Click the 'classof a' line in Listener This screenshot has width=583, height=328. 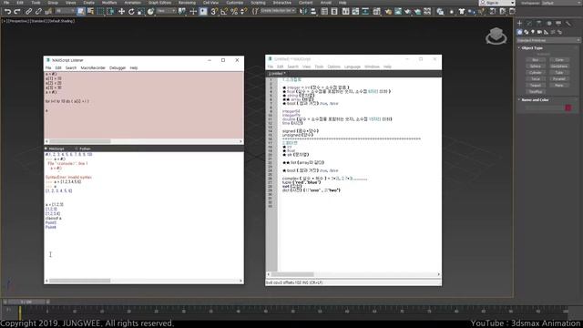53,219
